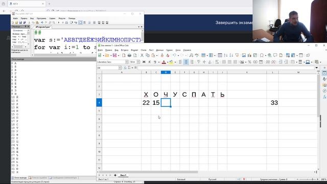
Task: Save the Calc document with the Save icon
Action: point(114,55)
